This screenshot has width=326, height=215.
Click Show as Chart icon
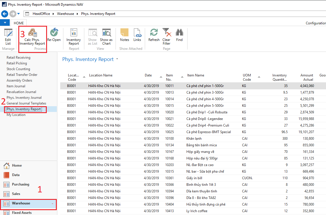click(x=106, y=33)
